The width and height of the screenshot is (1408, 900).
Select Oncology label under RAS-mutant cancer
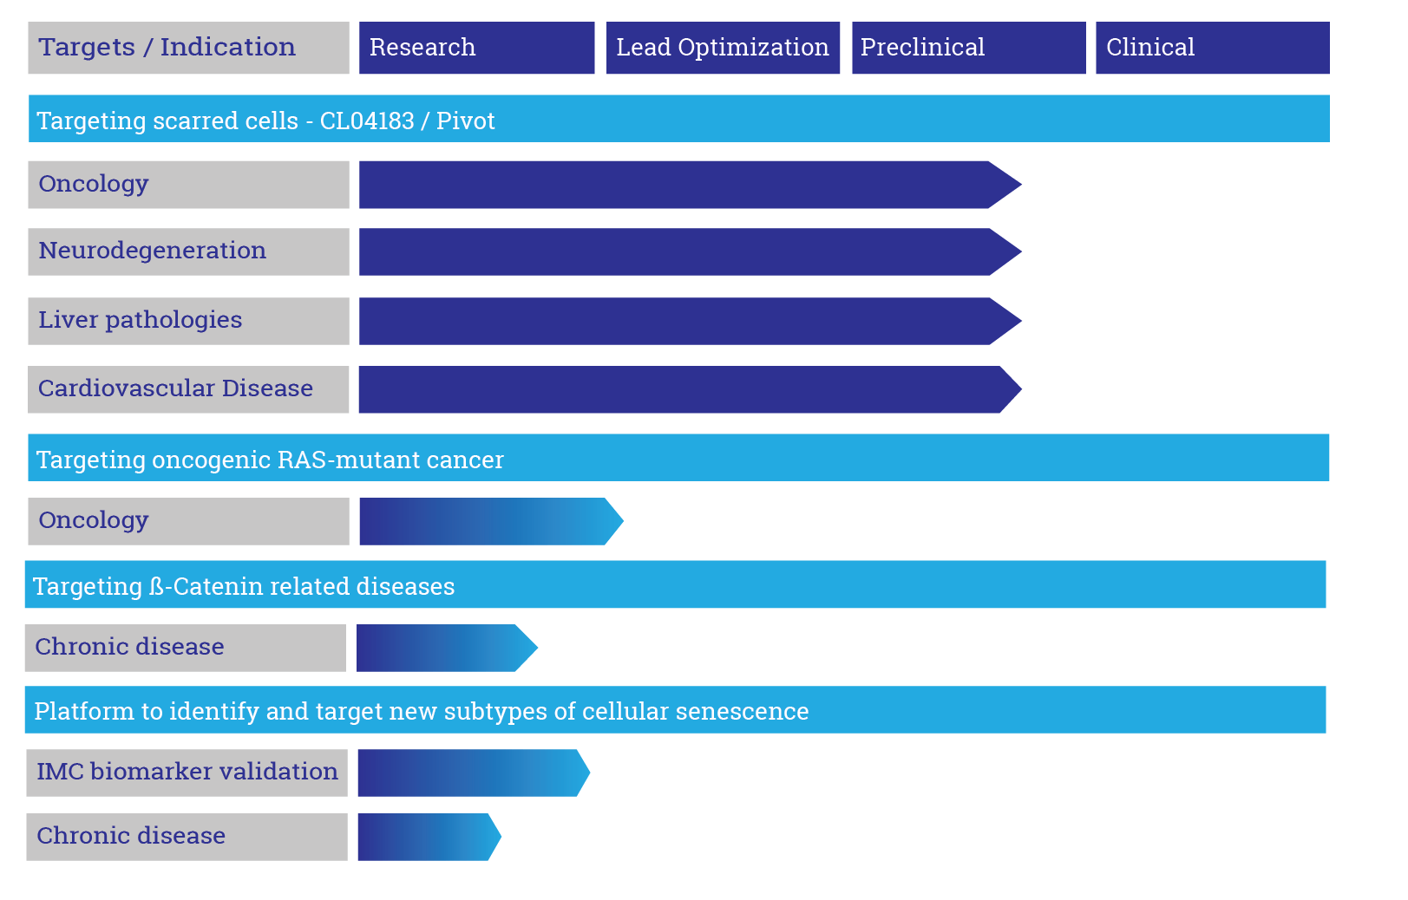coord(188,521)
